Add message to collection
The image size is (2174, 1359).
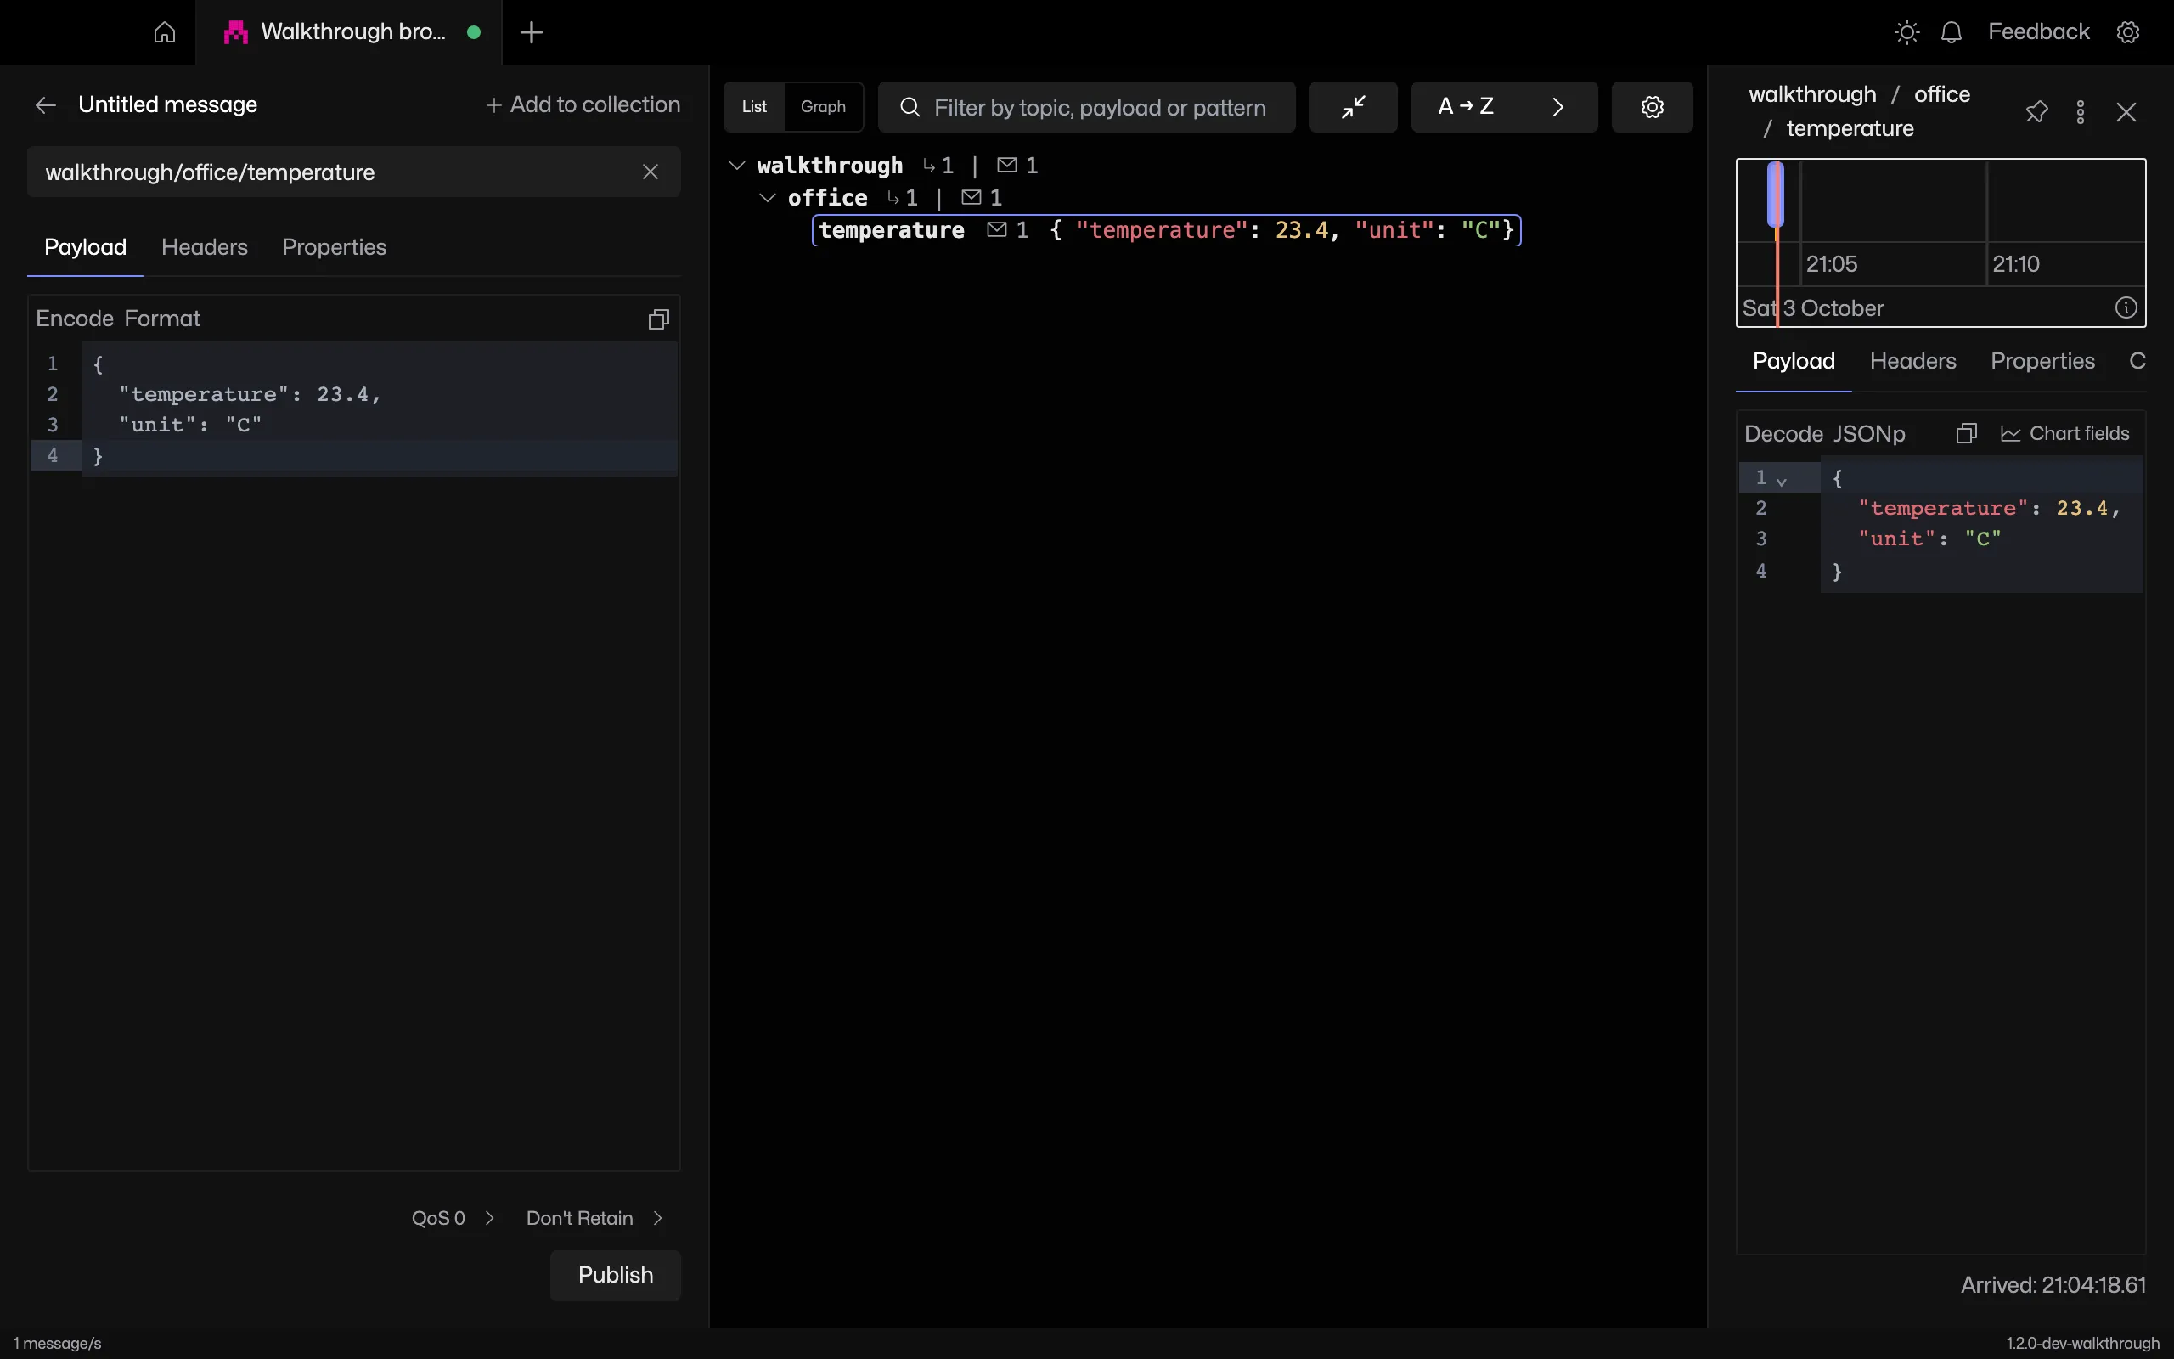tap(582, 105)
